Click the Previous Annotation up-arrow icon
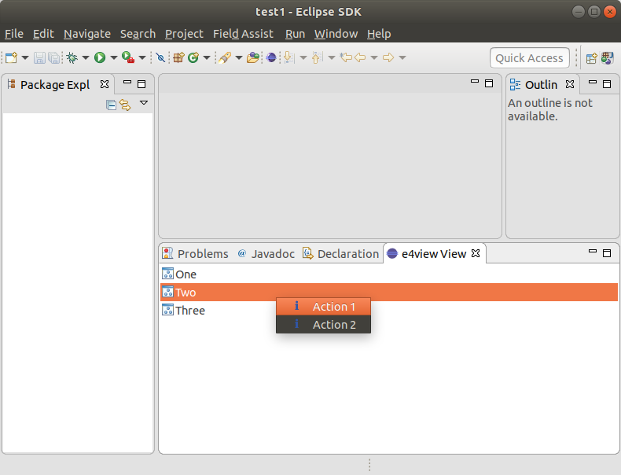The image size is (621, 475). coord(318,58)
